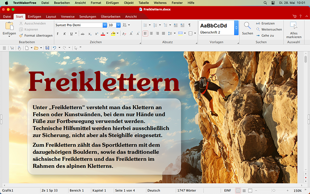Click the Suchen magnifier icon
The width and height of the screenshot is (310, 194).
click(x=247, y=26)
